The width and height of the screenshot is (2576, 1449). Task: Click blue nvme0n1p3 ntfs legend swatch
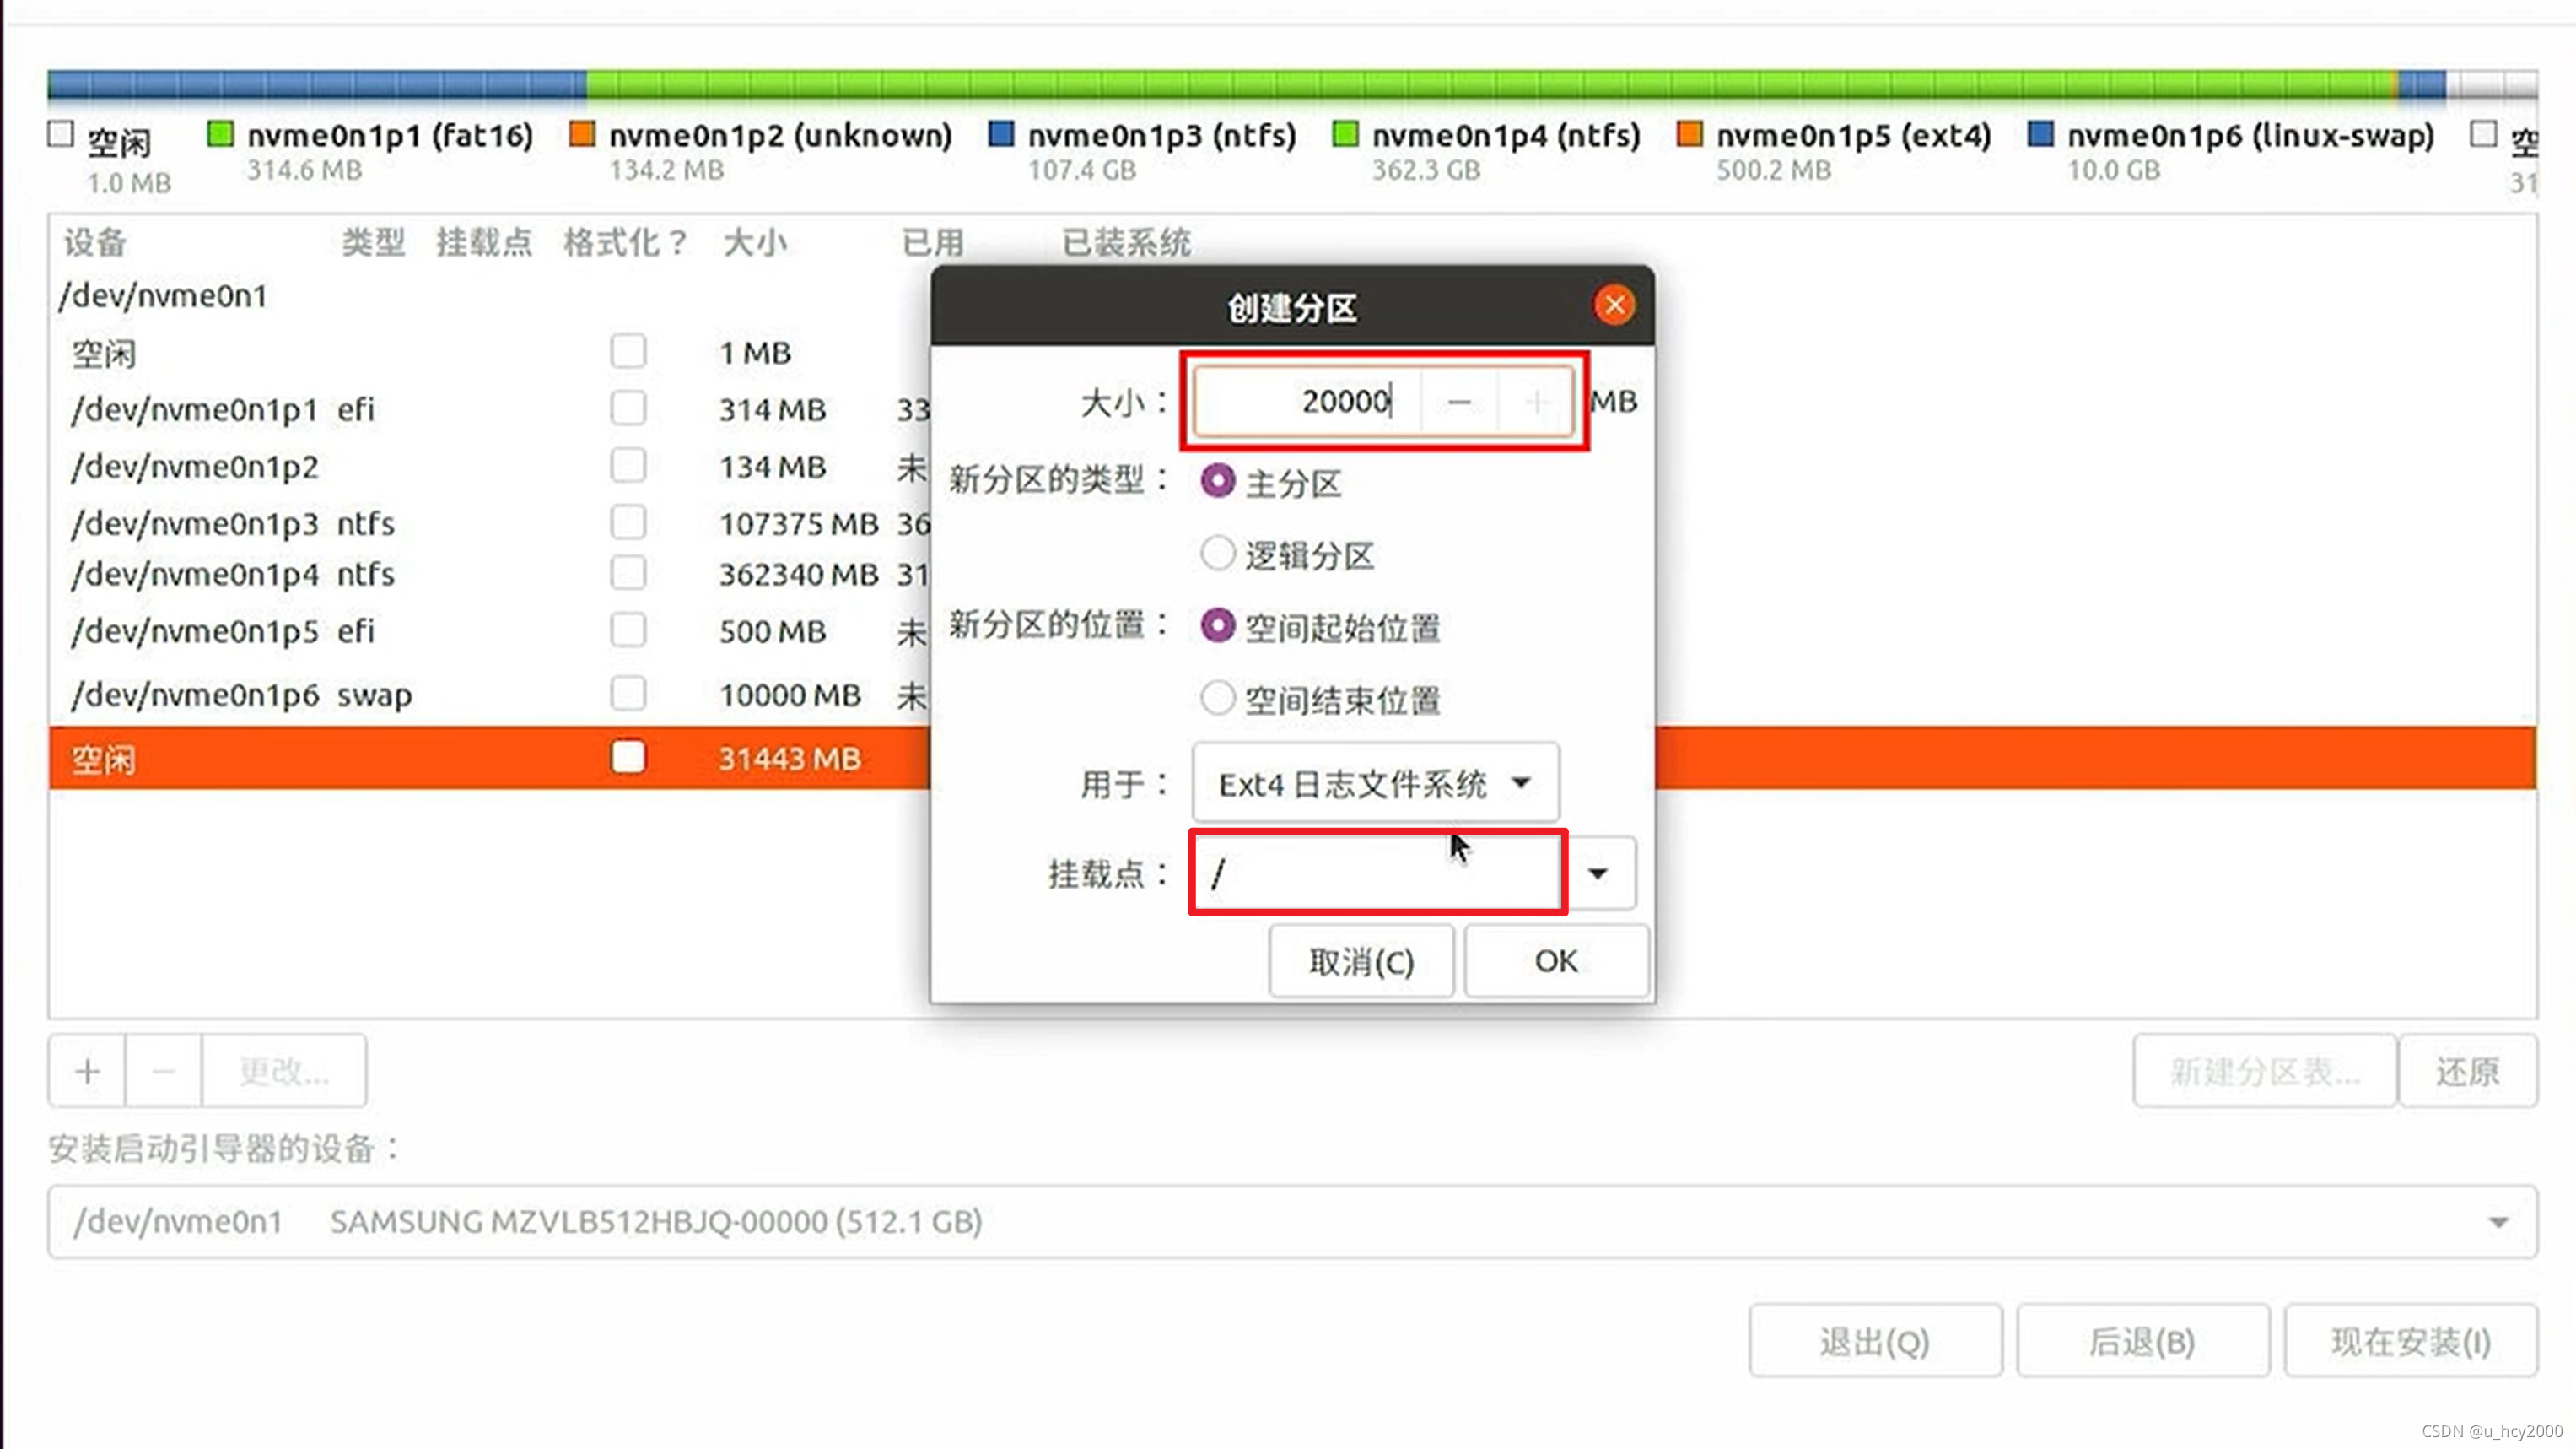(1000, 134)
